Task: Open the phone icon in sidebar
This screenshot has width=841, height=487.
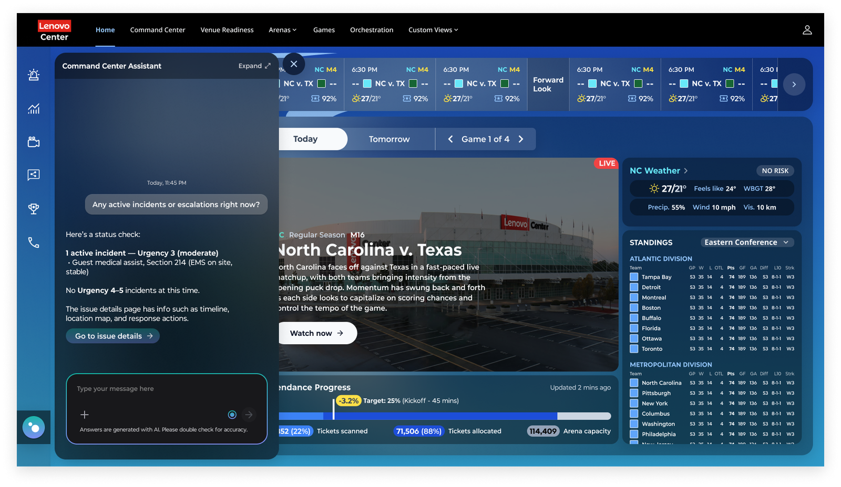Action: coord(34,242)
